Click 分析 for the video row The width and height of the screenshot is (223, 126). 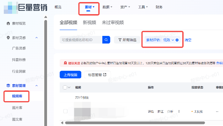point(170,112)
